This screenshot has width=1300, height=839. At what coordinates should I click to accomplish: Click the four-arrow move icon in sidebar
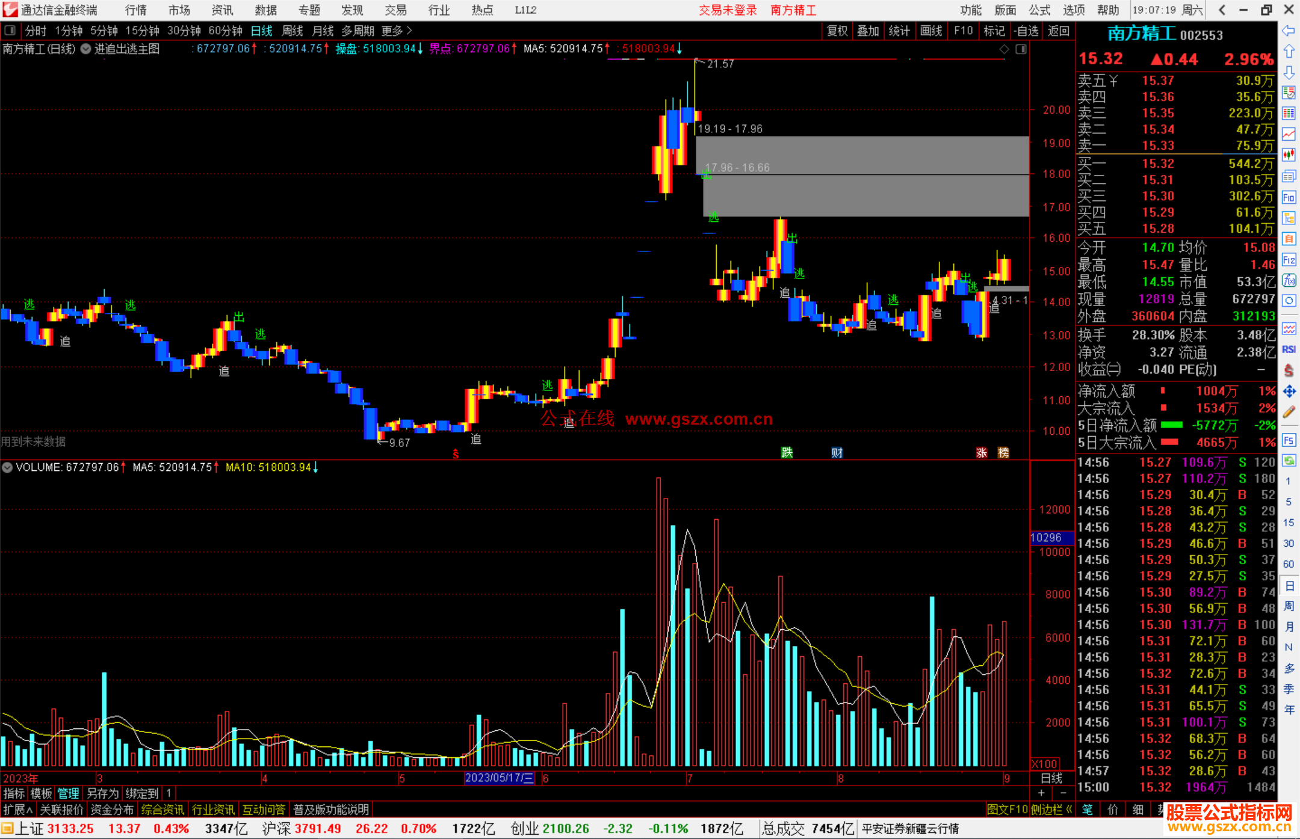1289,392
